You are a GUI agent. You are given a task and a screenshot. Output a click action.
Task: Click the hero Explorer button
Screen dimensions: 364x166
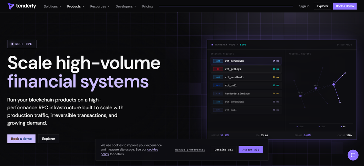[x=48, y=139]
